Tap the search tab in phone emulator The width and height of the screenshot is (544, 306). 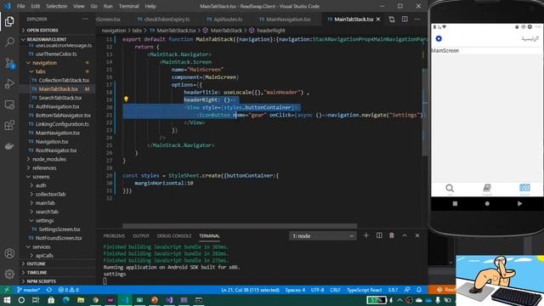click(x=450, y=189)
